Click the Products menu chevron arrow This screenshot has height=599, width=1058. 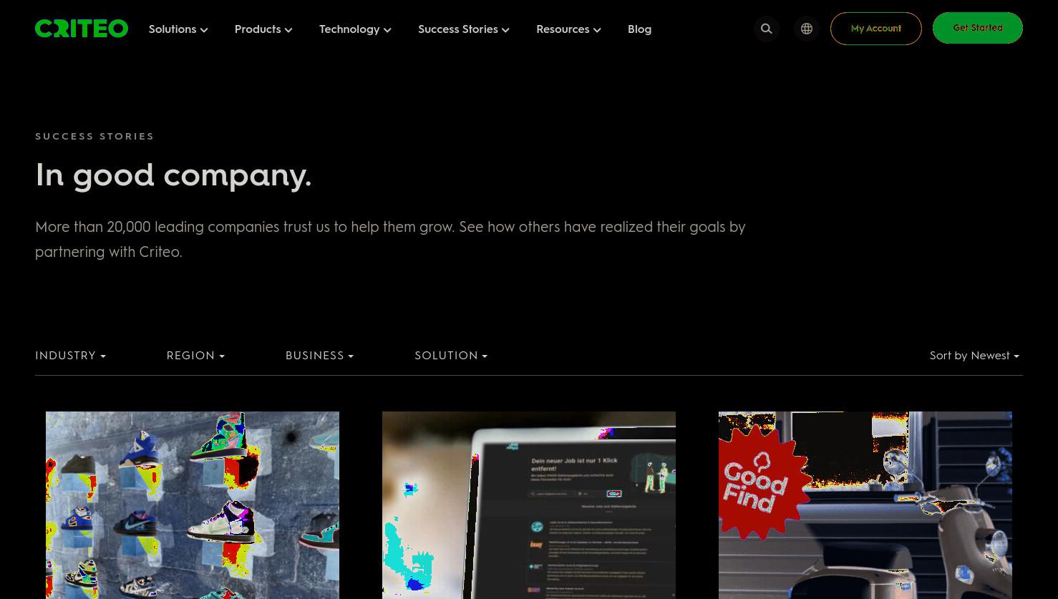[288, 30]
